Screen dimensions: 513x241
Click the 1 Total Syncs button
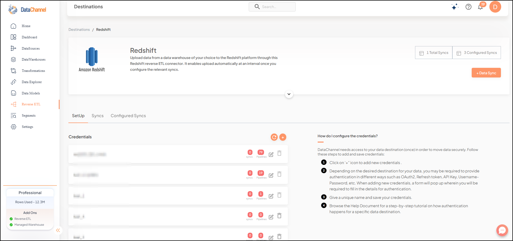click(x=434, y=53)
